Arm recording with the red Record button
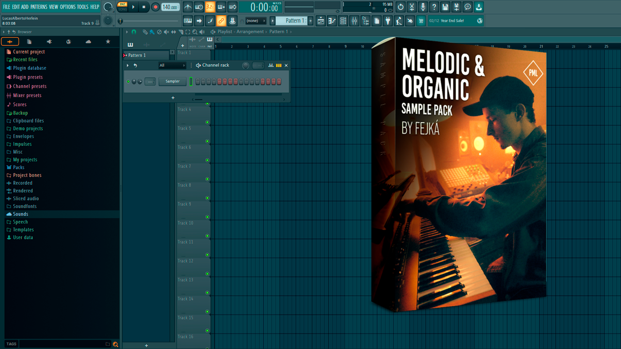 tap(155, 7)
